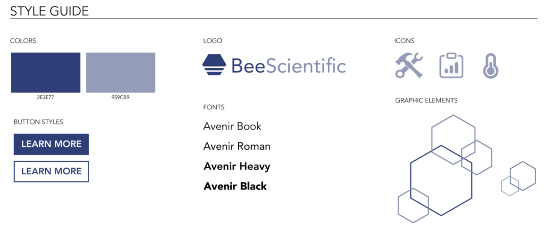The image size is (548, 229).
Task: Click the BeeScientific wordmark text
Action: pyautogui.click(x=288, y=66)
